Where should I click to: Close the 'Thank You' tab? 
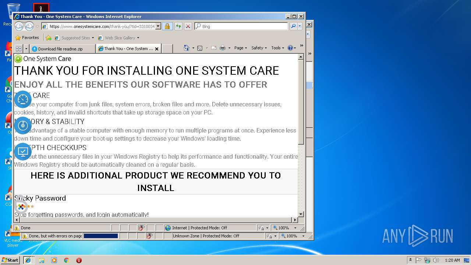coord(157,49)
